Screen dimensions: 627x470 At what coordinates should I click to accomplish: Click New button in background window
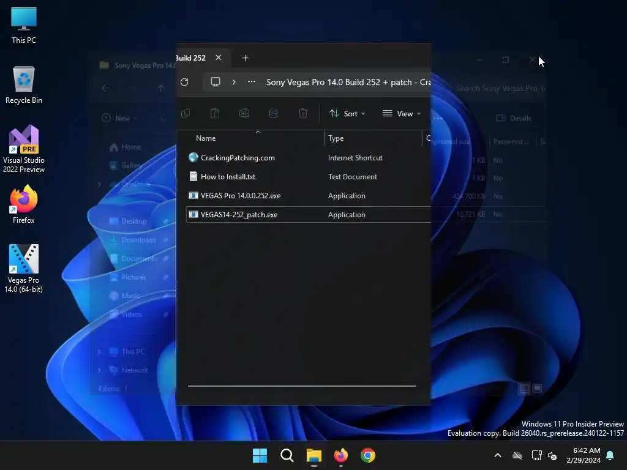pyautogui.click(x=119, y=118)
